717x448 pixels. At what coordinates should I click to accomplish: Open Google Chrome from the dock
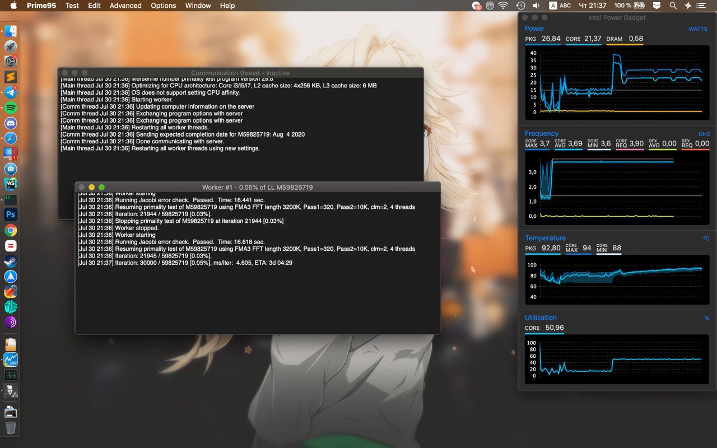(11, 230)
